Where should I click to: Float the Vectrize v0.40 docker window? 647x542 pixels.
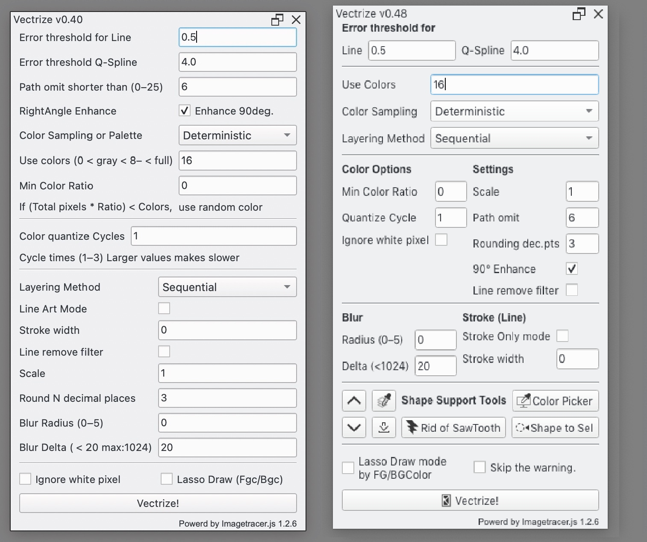(277, 20)
